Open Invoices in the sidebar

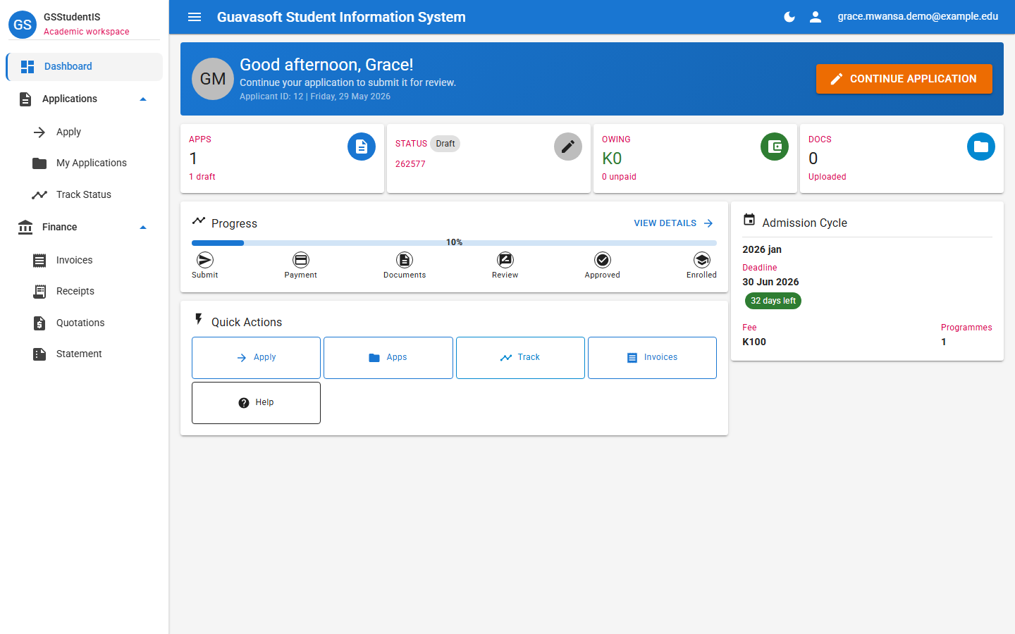point(85,261)
